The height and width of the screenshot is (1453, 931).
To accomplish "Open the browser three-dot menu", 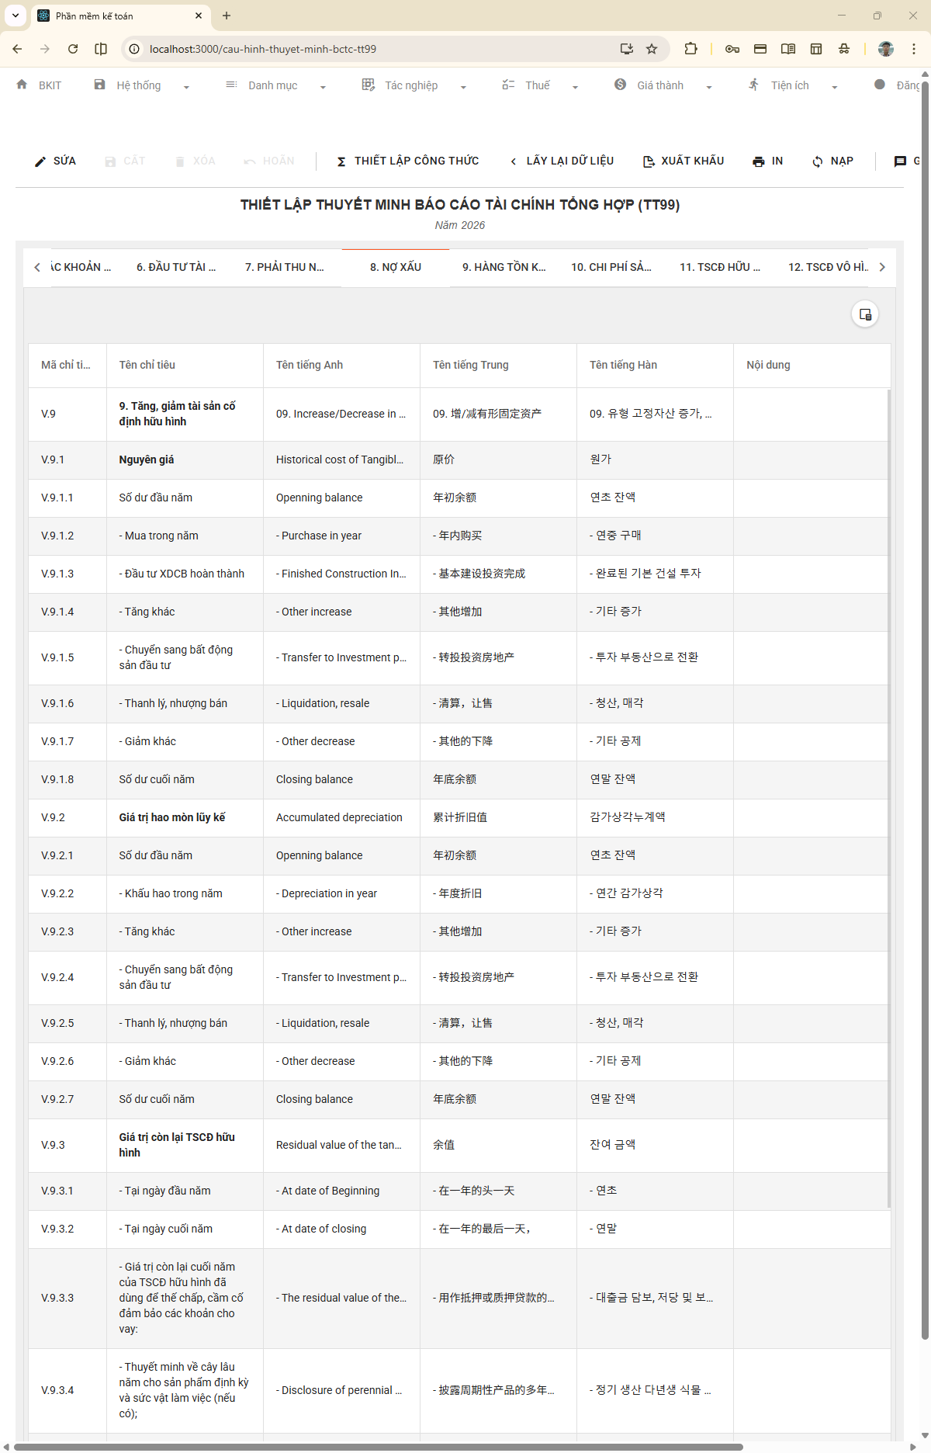I will click(914, 49).
